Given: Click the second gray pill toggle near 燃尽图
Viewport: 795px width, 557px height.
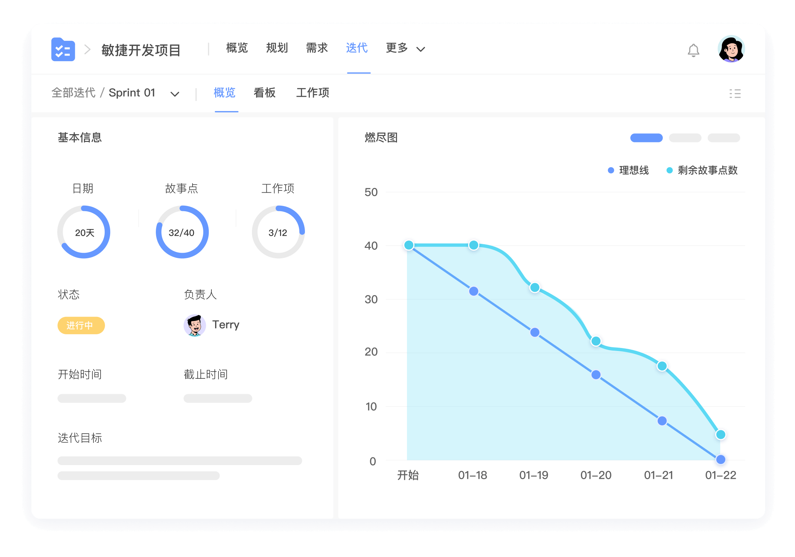Looking at the screenshot, I should pyautogui.click(x=685, y=137).
